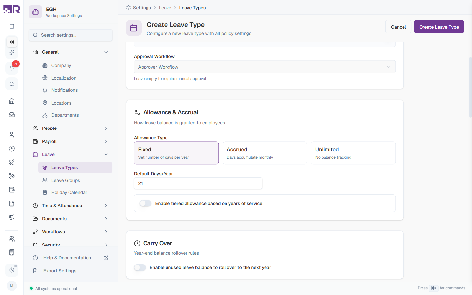Click the Create Leave Type button
The width and height of the screenshot is (472, 295).
(x=439, y=27)
